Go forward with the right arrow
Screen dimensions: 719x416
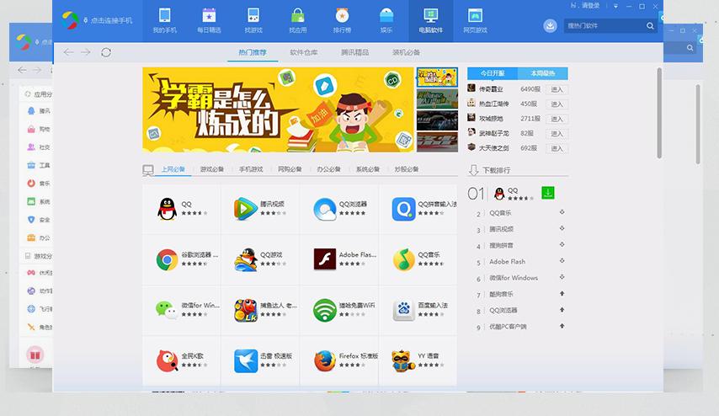[x=86, y=52]
